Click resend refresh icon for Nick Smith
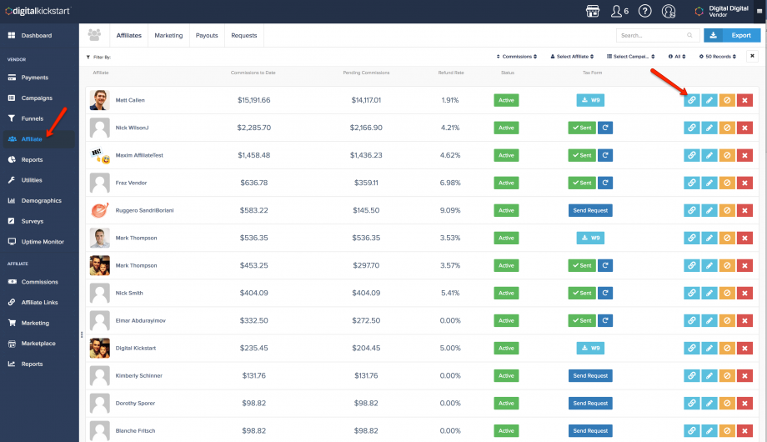 click(x=605, y=293)
